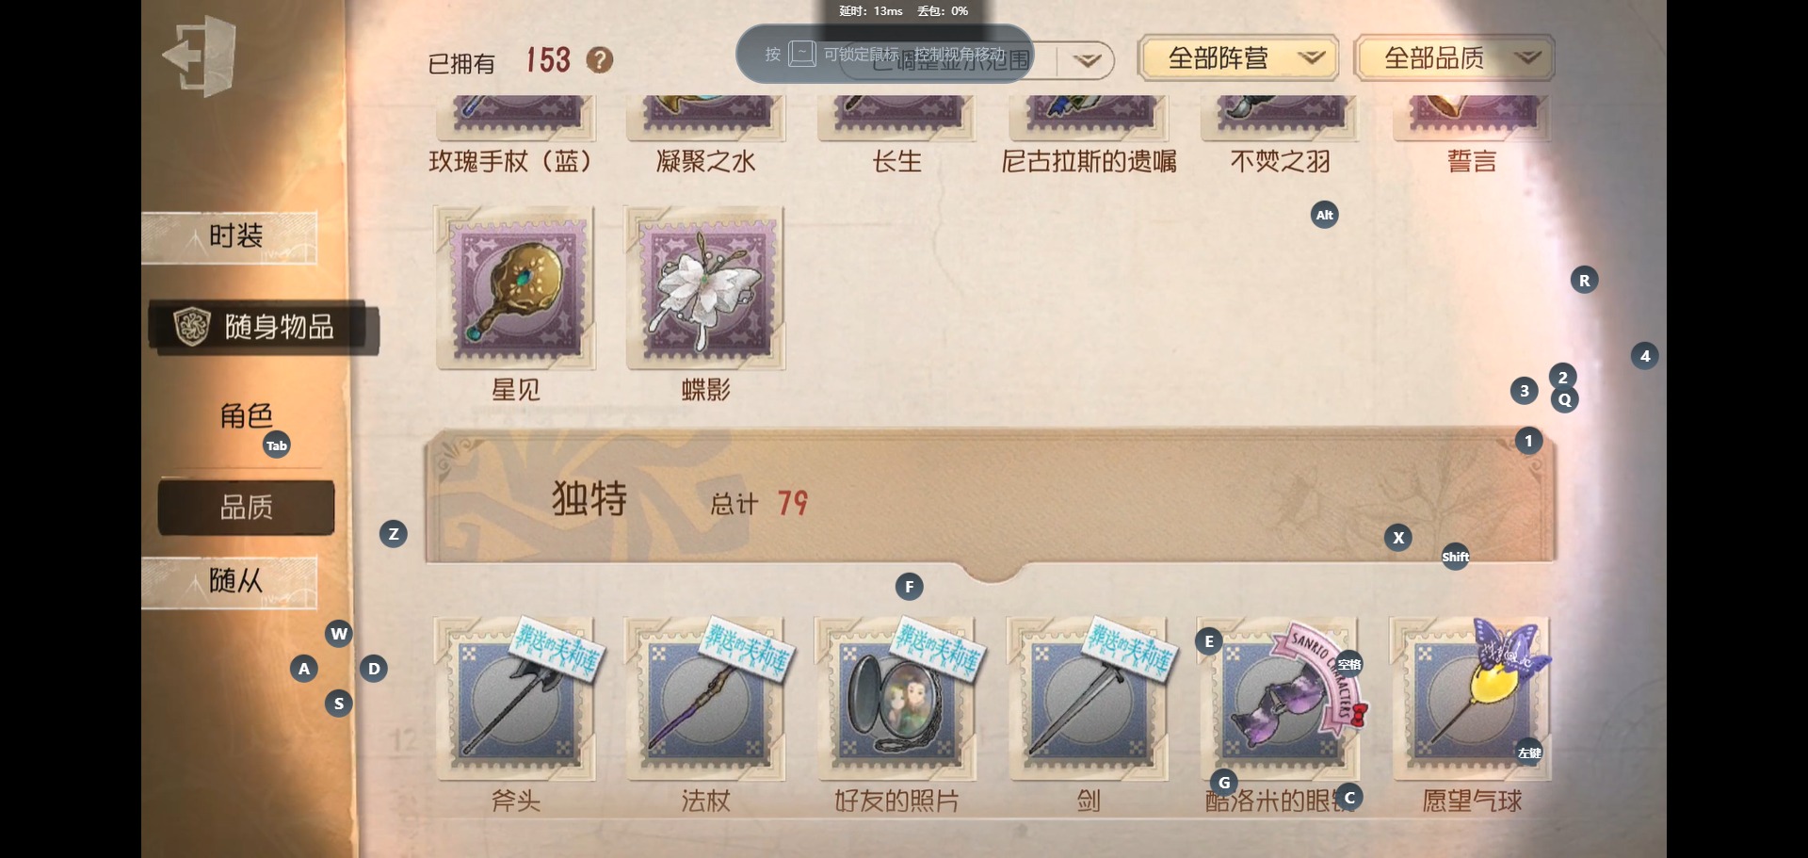Choose the 法杖 staff item

705,699
